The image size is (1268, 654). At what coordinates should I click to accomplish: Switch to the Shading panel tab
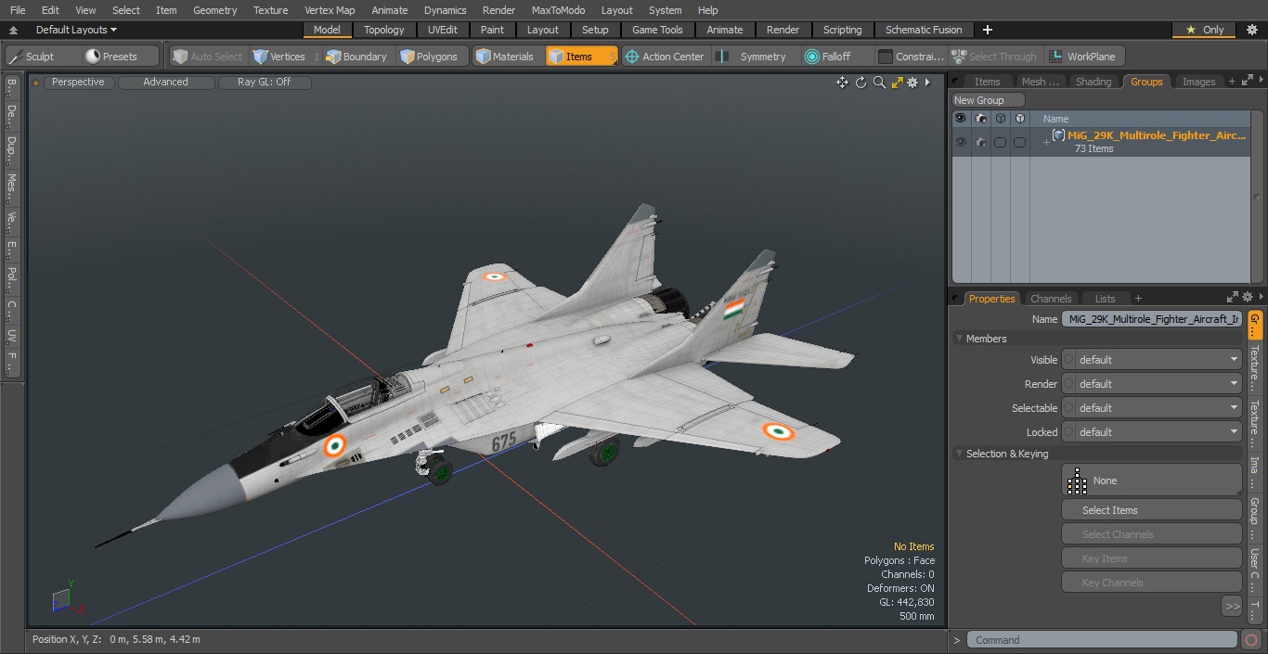1093,82
